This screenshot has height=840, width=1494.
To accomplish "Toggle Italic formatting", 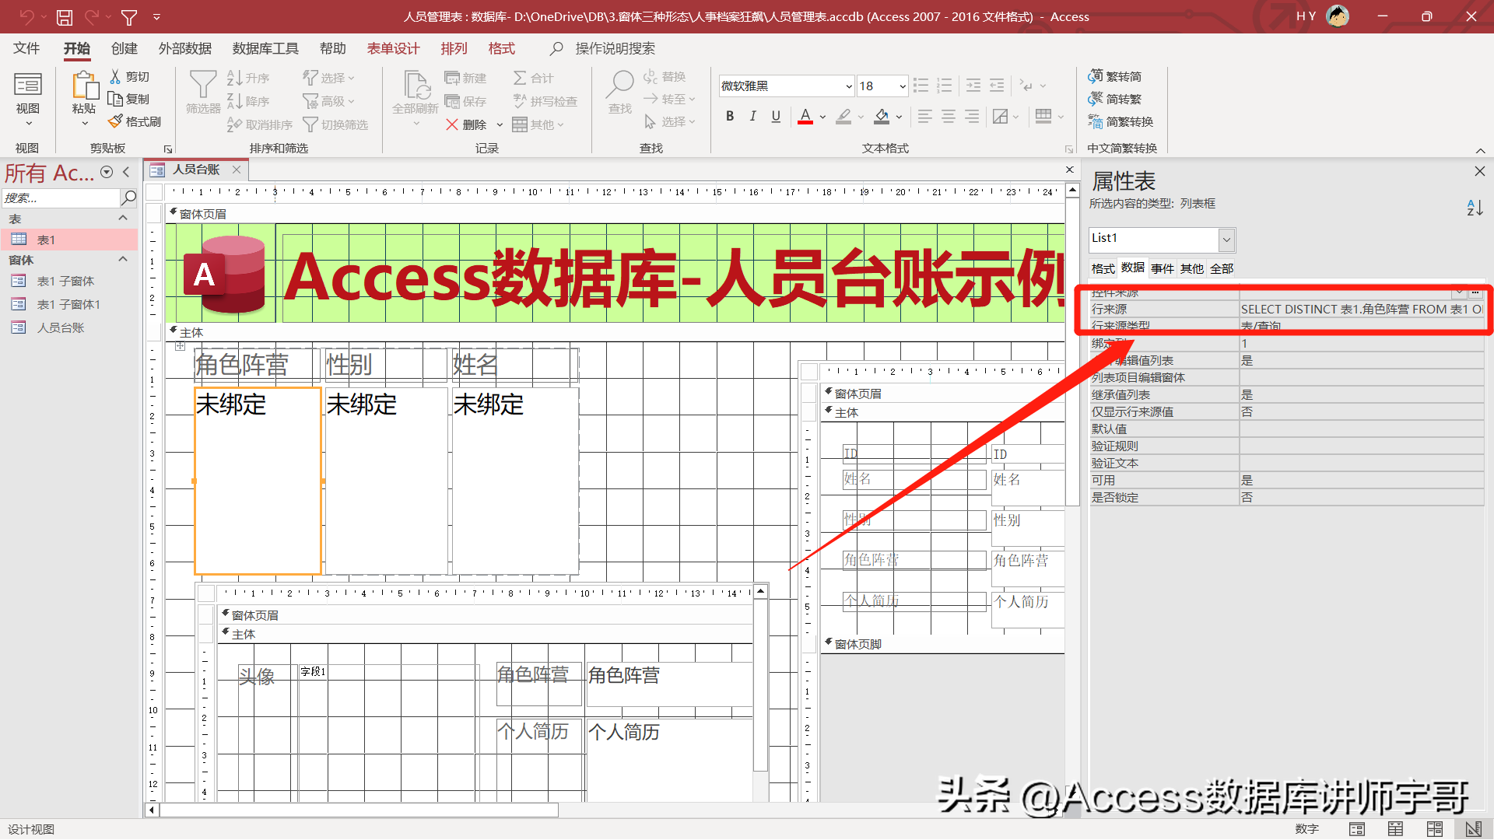I will pyautogui.click(x=752, y=117).
